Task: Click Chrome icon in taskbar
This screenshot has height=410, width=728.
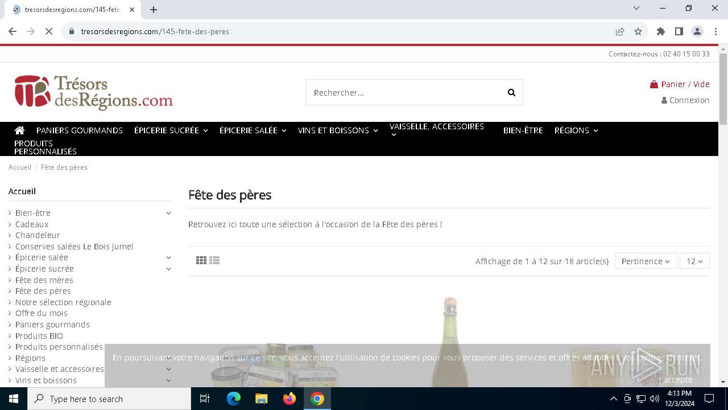Action: (317, 399)
